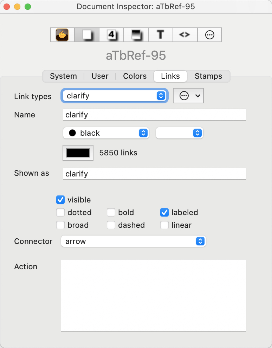This screenshot has height=348, width=272.
Task: Select the Action inspector icon
Action: click(x=136, y=35)
